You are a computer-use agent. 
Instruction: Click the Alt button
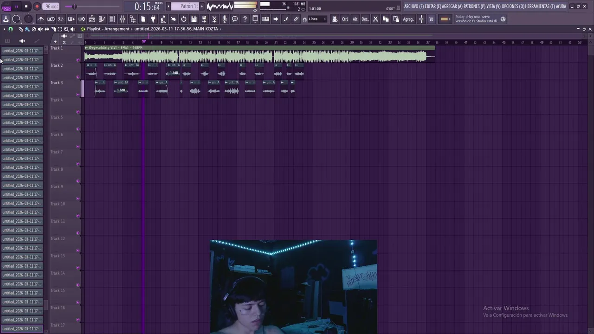355,19
